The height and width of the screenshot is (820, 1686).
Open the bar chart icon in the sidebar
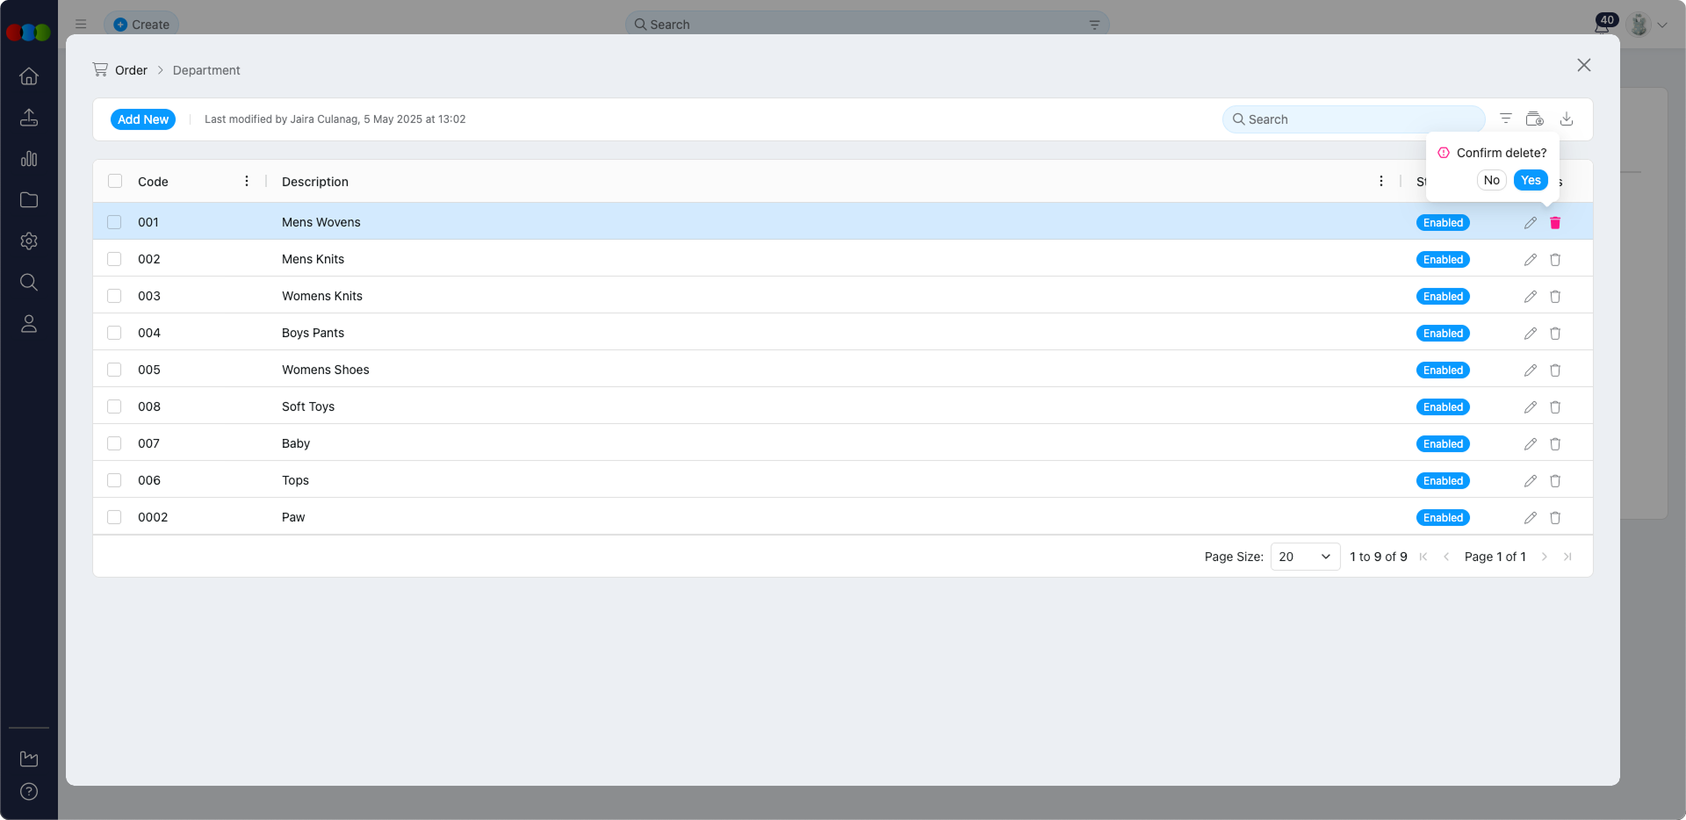[29, 159]
